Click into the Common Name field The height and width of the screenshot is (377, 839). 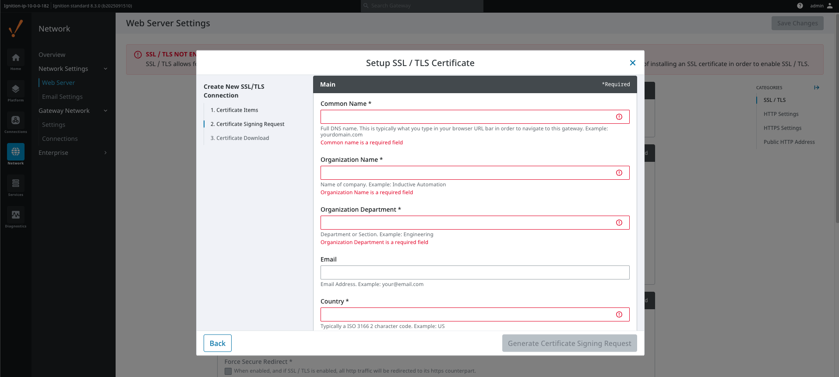pyautogui.click(x=466, y=117)
